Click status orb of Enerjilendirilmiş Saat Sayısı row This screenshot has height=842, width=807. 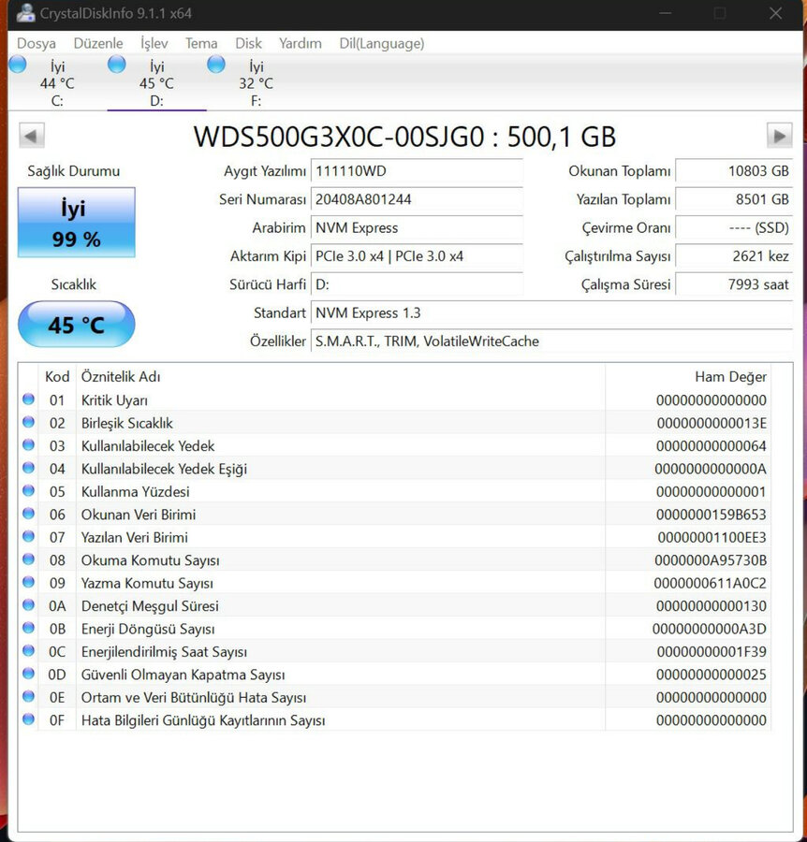[x=28, y=650]
